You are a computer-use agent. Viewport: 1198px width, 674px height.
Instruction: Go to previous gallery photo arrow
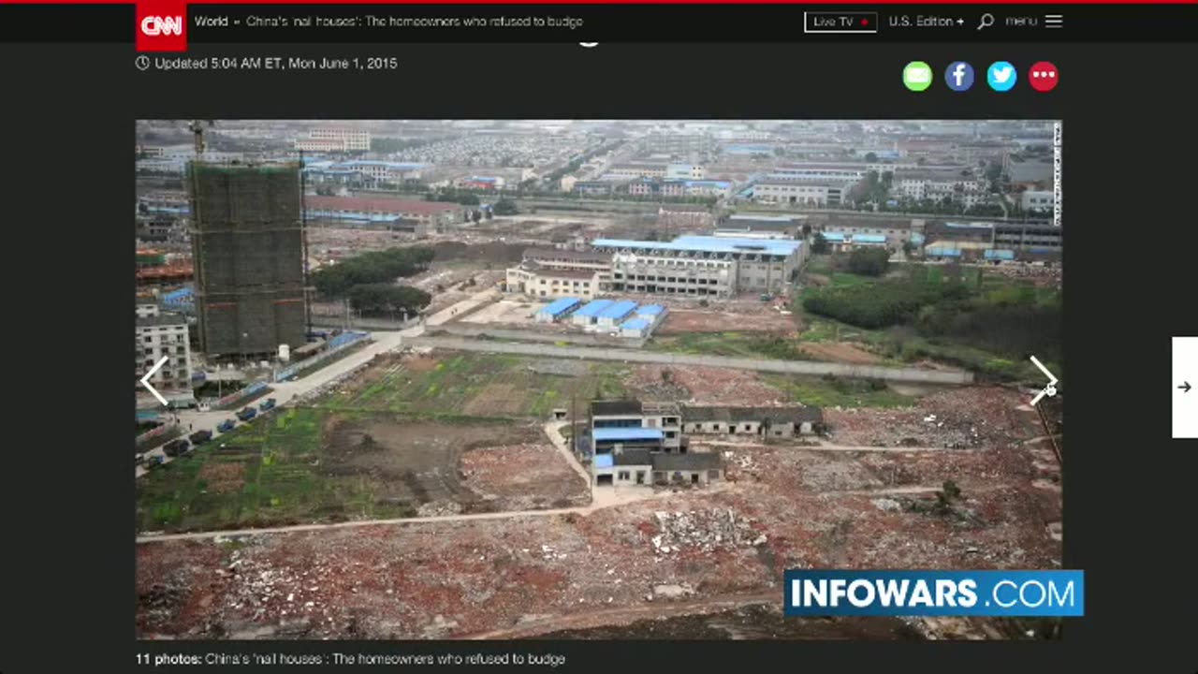click(x=154, y=381)
